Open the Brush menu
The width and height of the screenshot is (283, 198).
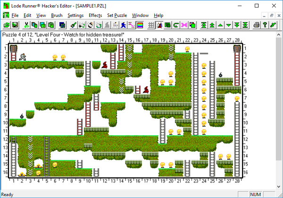[57, 15]
